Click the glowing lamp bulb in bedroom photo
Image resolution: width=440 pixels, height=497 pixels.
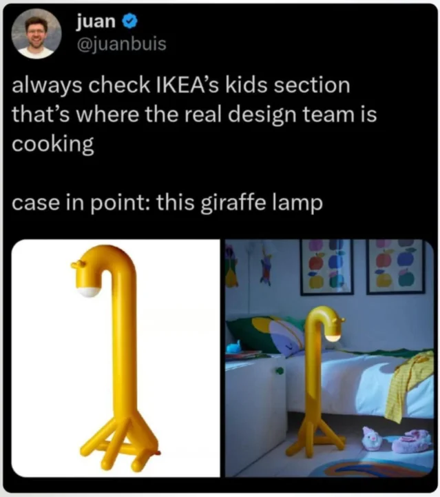[333, 338]
